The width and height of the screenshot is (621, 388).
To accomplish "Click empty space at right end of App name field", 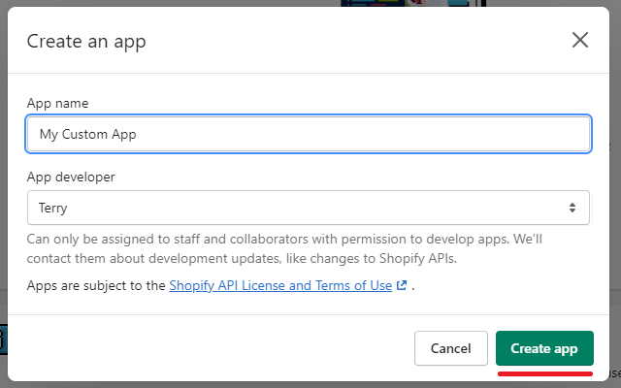I will pyautogui.click(x=515, y=134).
